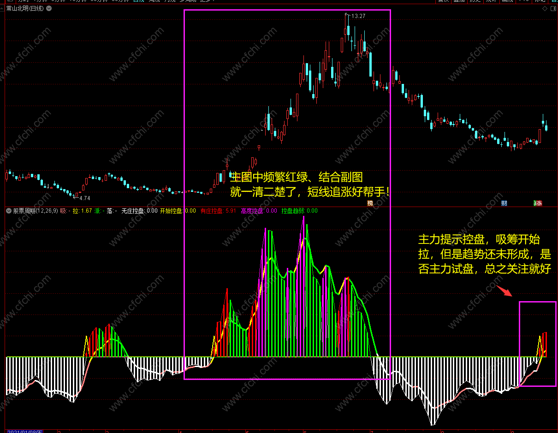Click the 4.74 low price label

coord(84,198)
